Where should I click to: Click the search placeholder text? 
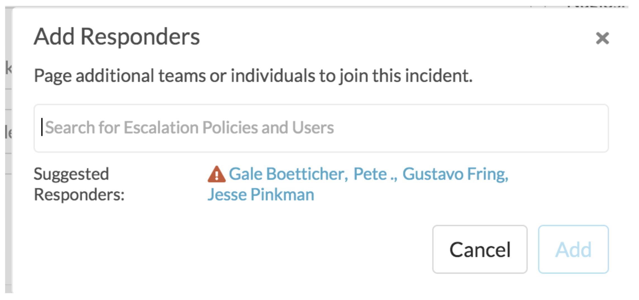(x=189, y=128)
